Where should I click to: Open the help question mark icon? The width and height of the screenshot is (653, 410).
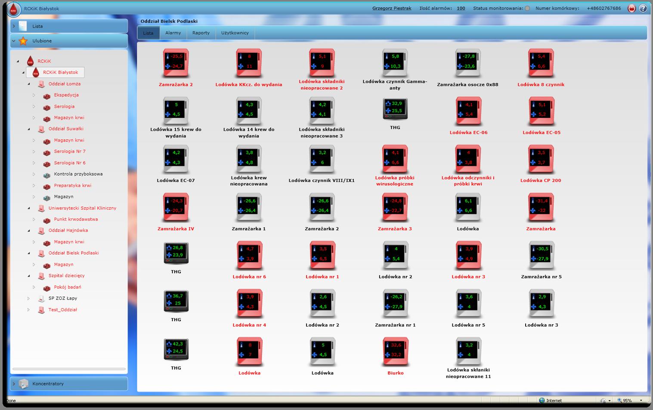[643, 9]
